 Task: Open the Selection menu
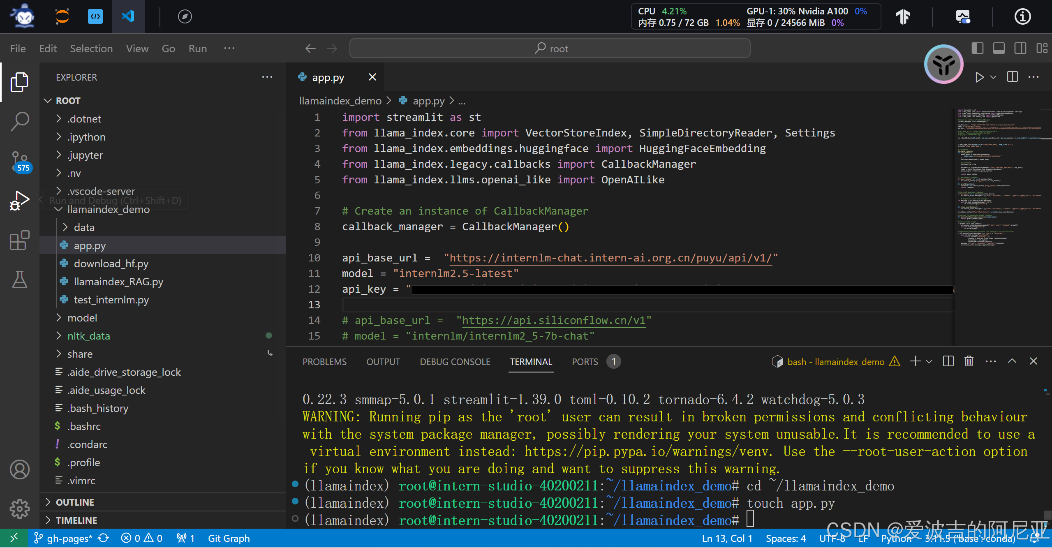tap(91, 49)
